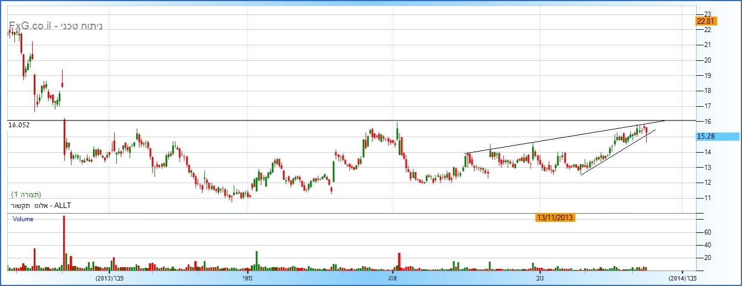Click the 11 mark on price axis
Viewport: 742px width, 286px height.
[x=707, y=197]
